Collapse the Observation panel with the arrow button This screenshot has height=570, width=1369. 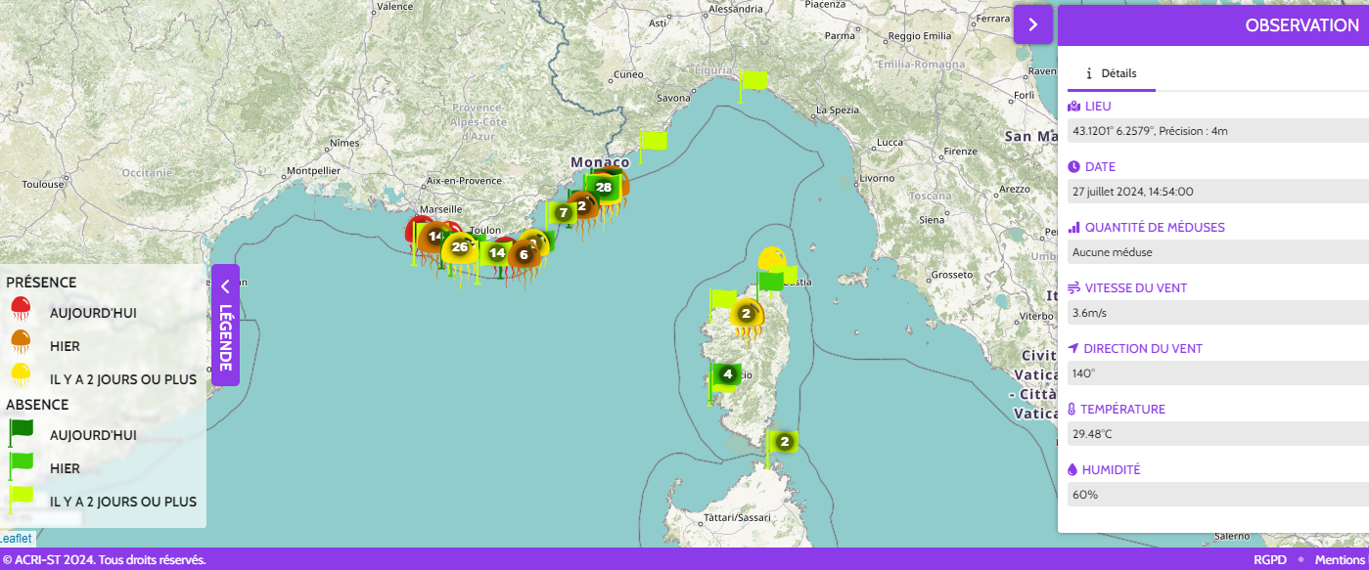1032,24
